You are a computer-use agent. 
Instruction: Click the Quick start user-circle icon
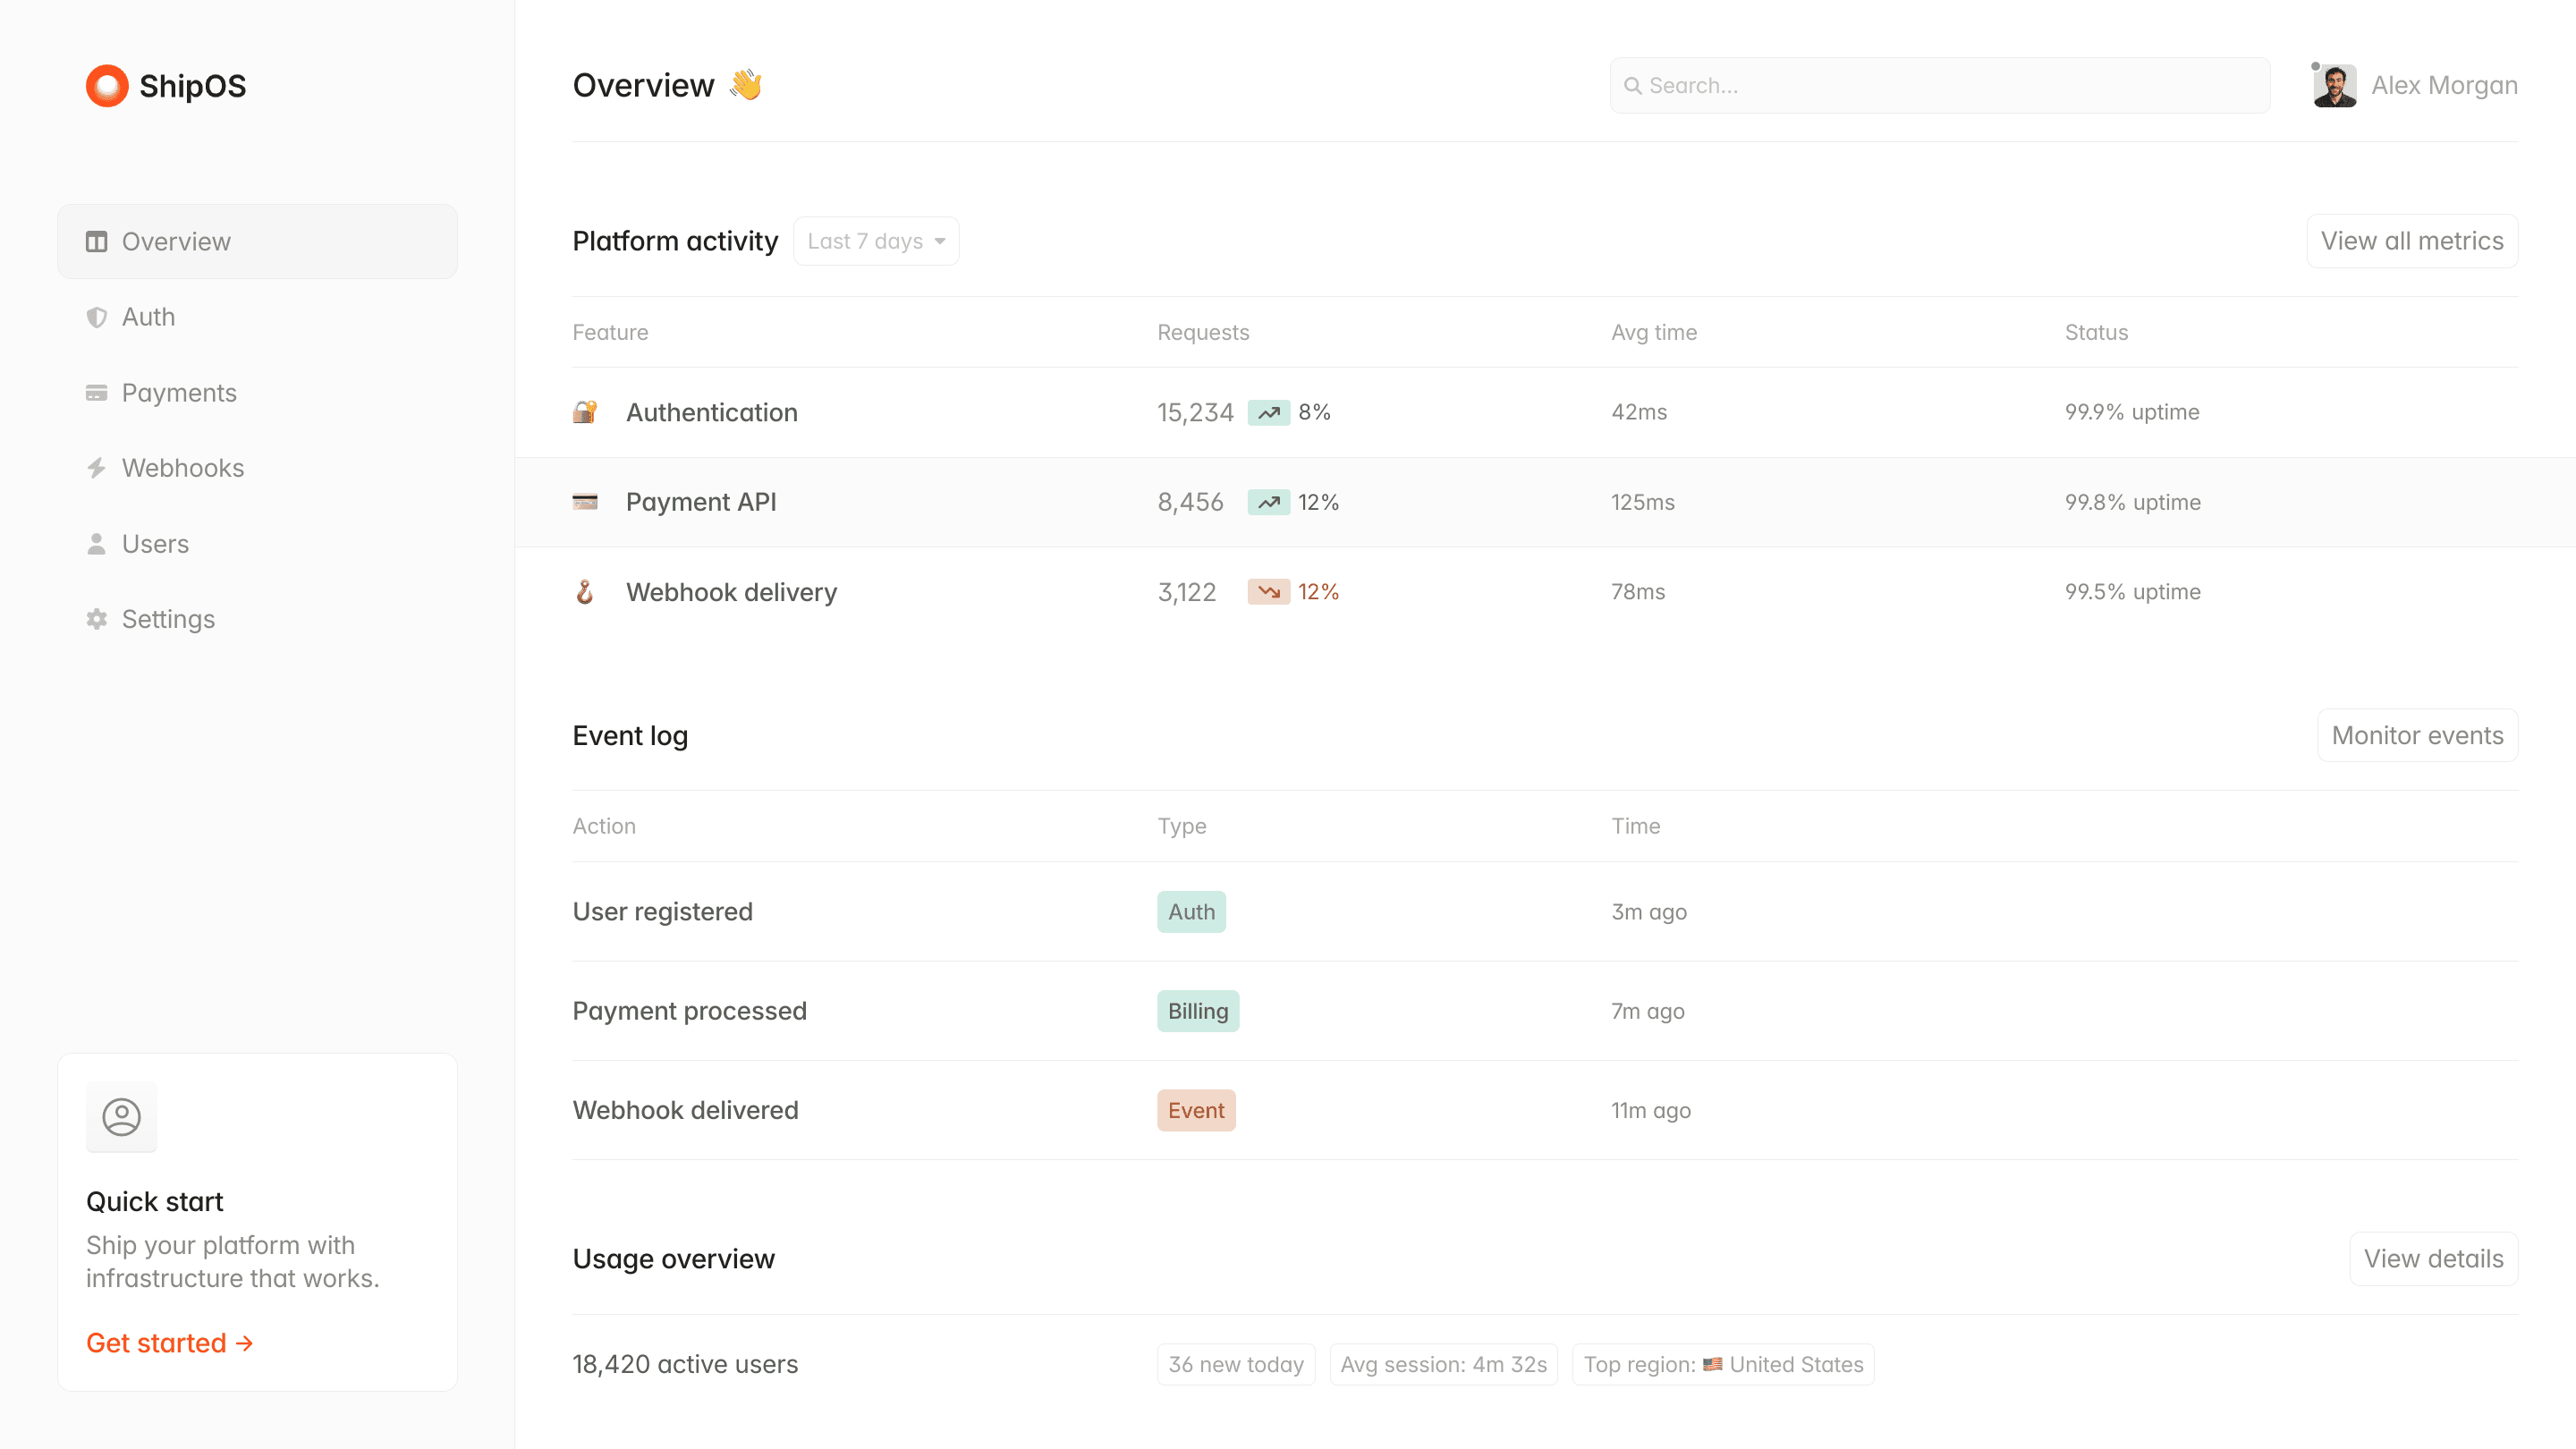[x=121, y=1117]
